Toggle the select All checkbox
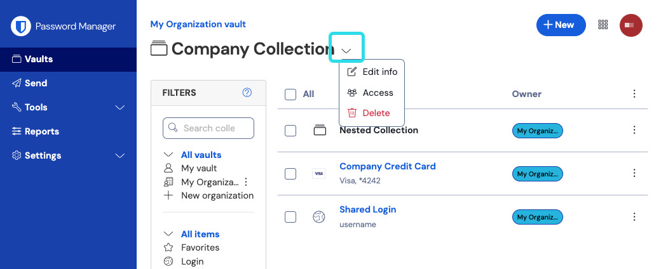The height and width of the screenshot is (269, 661). (x=290, y=95)
